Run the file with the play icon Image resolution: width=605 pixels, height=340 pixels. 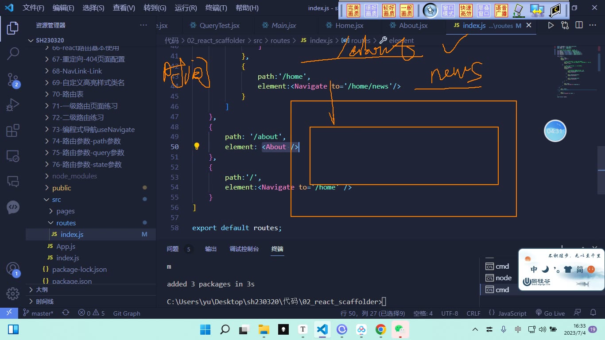pyautogui.click(x=551, y=26)
